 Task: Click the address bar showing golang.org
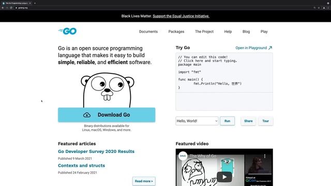click(x=164, y=8)
